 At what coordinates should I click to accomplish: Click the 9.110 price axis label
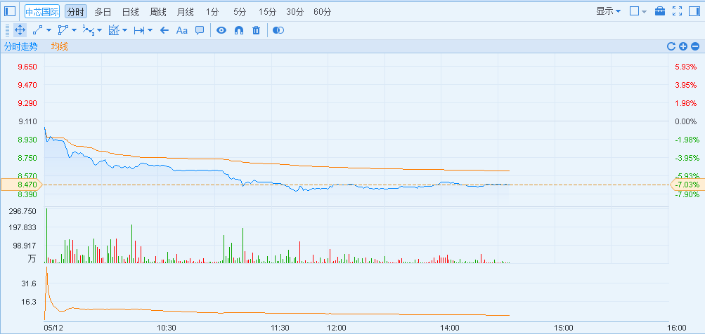click(x=27, y=121)
